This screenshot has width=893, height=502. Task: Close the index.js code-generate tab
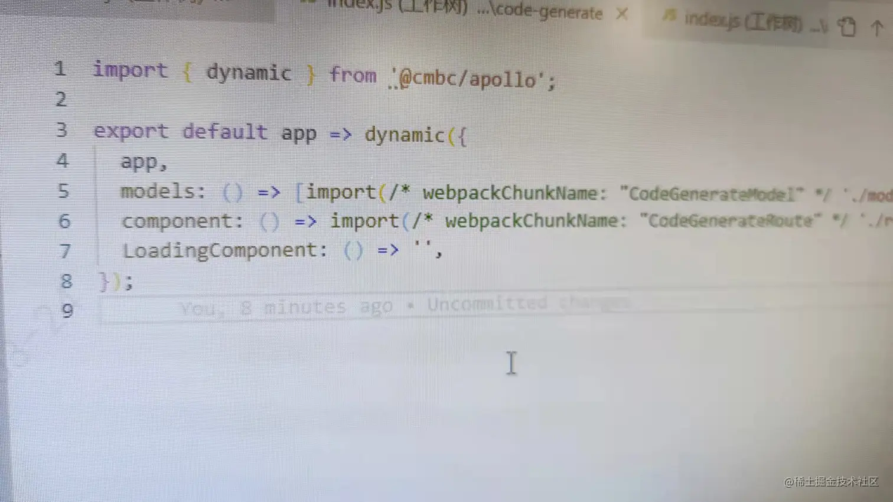point(621,14)
